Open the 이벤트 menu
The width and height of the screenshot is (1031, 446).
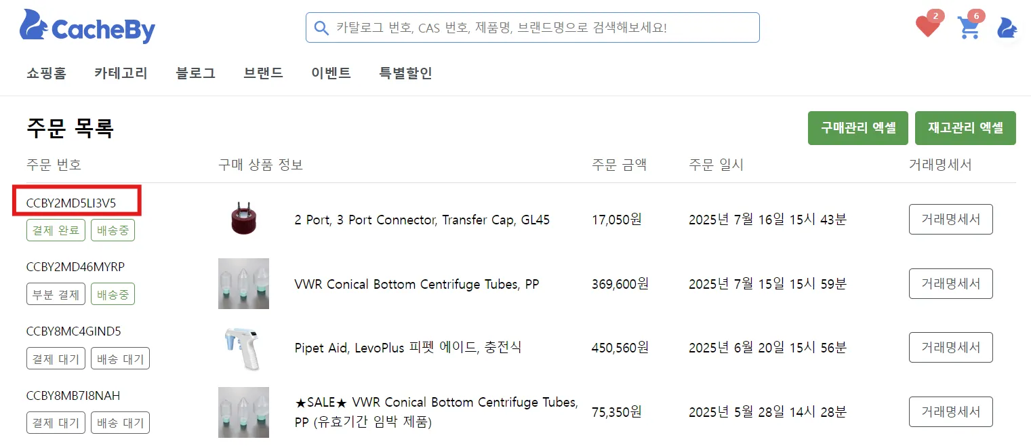(x=331, y=73)
